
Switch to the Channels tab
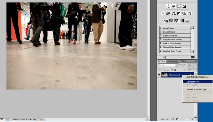tap(172, 61)
